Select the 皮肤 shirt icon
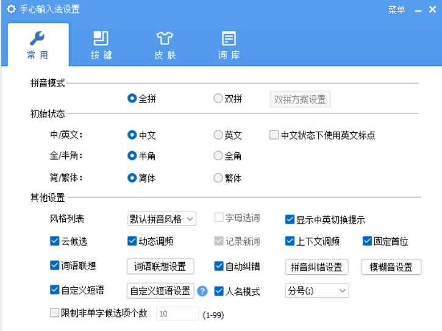This screenshot has width=442, height=331. pos(165,38)
